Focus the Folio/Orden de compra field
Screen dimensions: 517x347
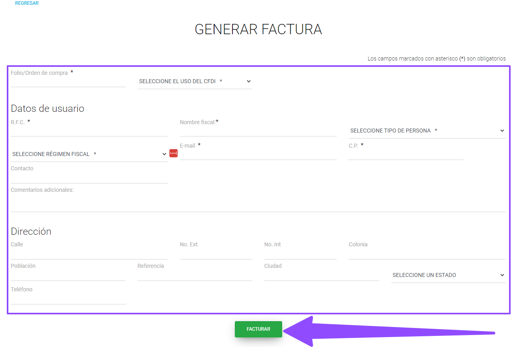click(x=68, y=81)
